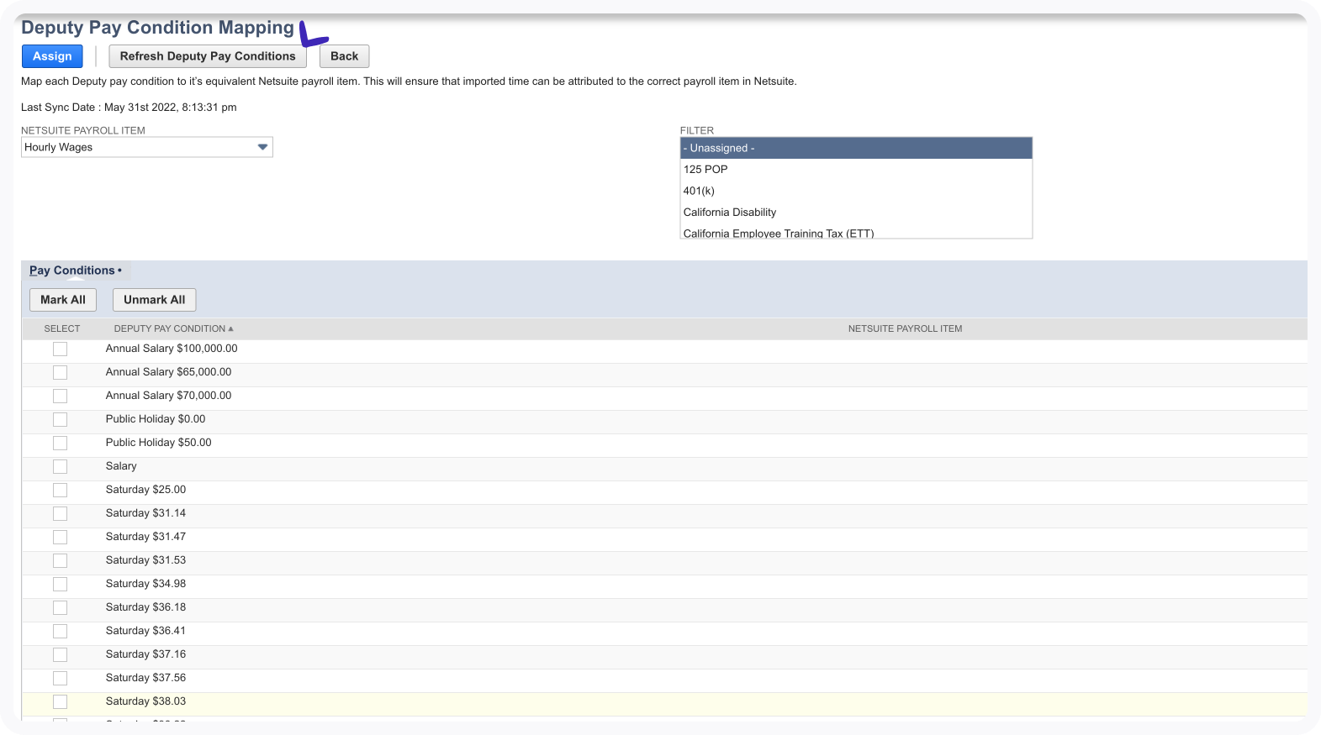Image resolution: width=1321 pixels, height=735 pixels.
Task: Go Back to previous page
Action: point(344,56)
